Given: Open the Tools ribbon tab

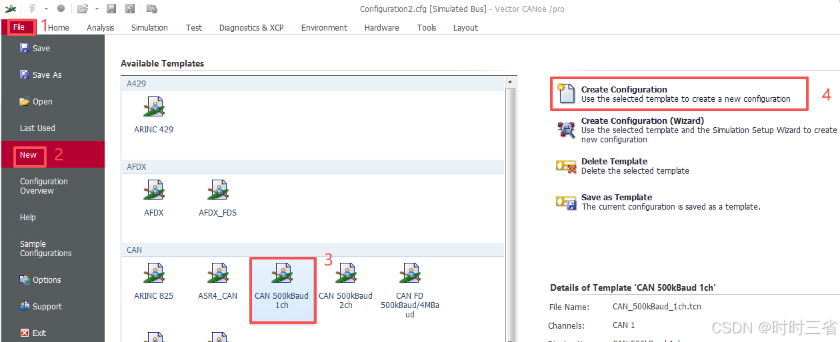Looking at the screenshot, I should [427, 27].
